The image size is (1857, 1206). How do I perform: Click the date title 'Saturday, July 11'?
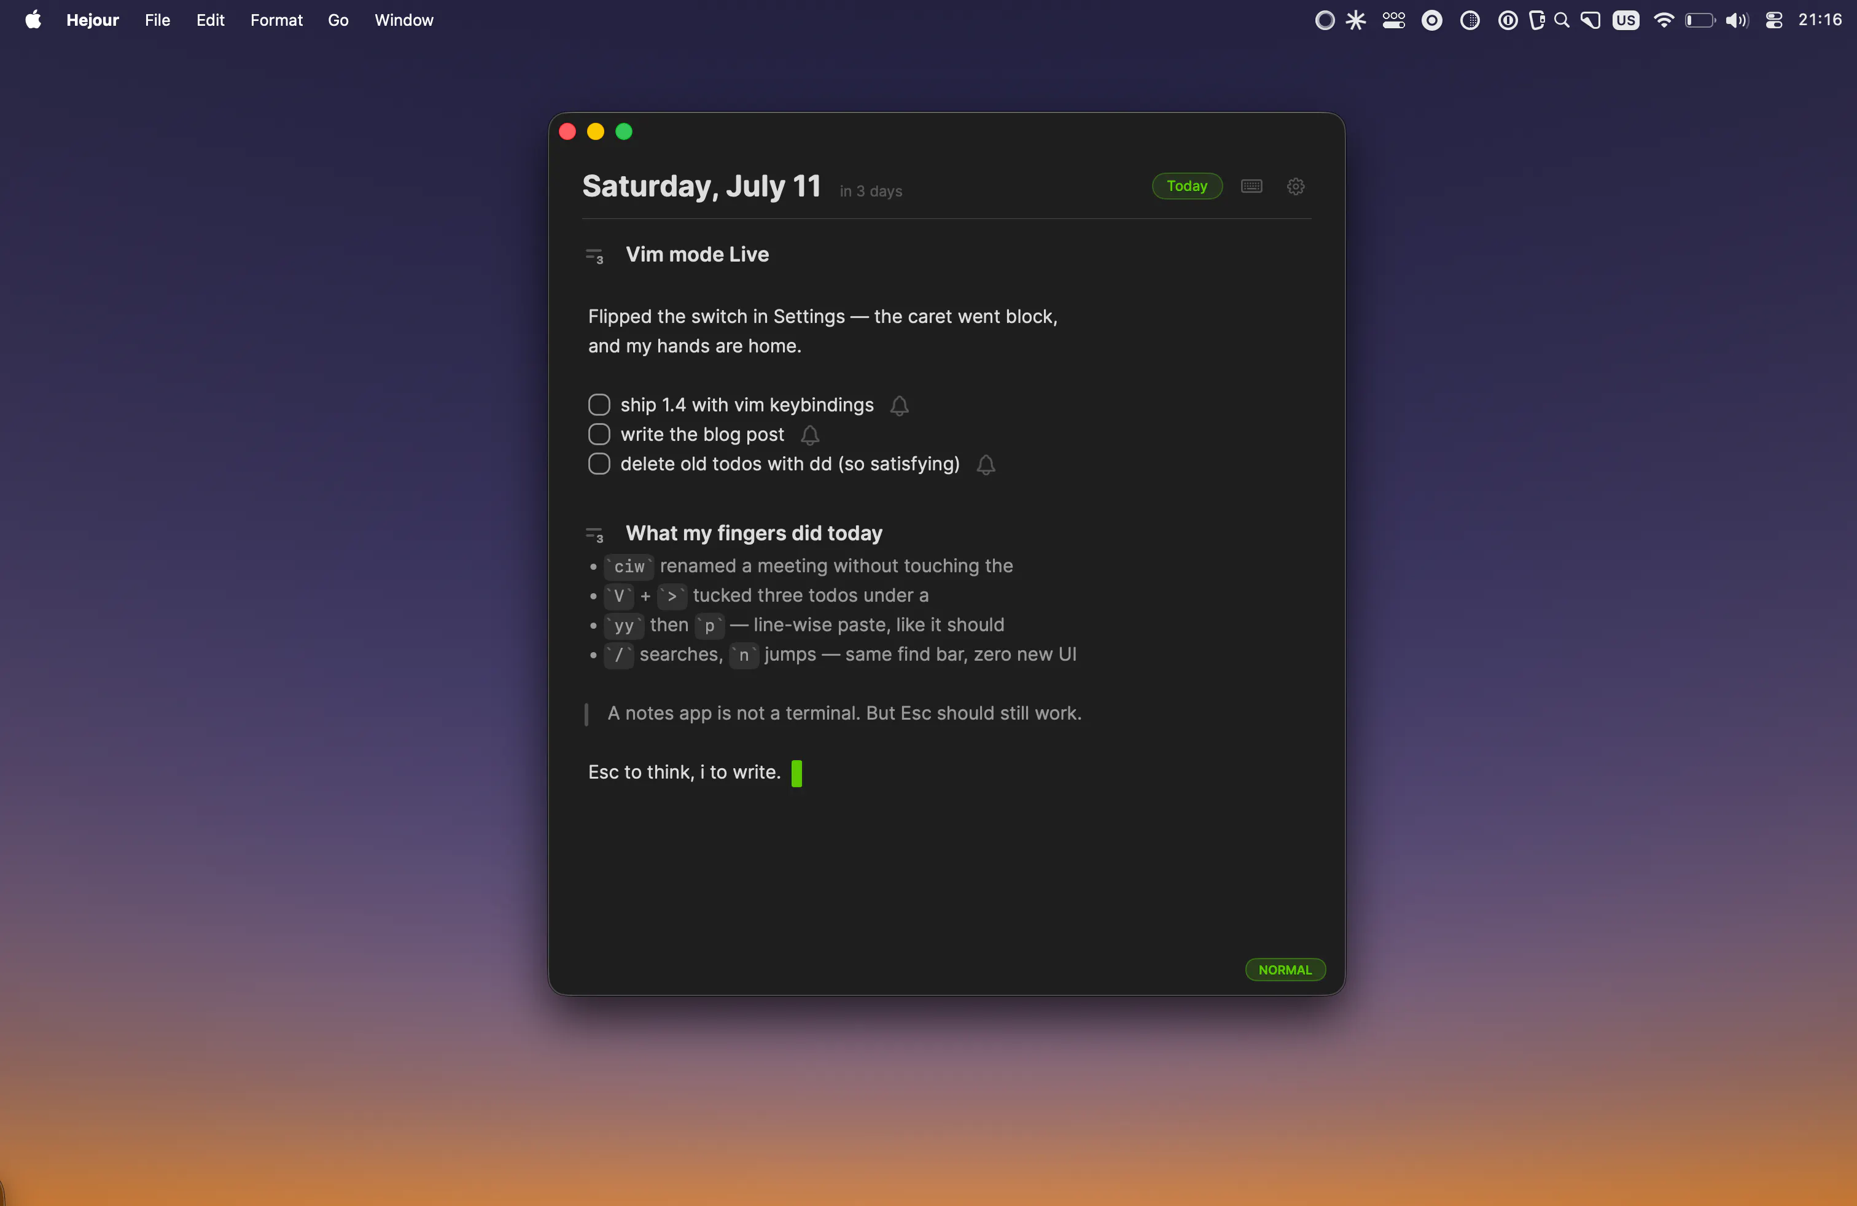[701, 187]
